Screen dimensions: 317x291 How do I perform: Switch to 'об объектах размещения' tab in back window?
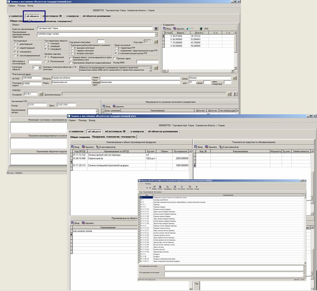[x=97, y=16]
